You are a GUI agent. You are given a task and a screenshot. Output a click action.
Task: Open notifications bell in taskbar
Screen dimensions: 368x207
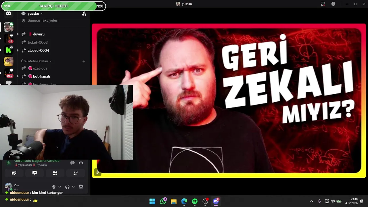[x=361, y=201]
